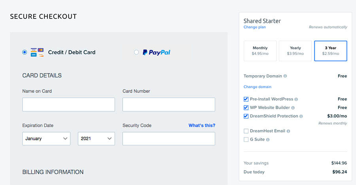Click the BILLING INFORMATION heading
Screen dimensions: 356x185
tap(53, 172)
